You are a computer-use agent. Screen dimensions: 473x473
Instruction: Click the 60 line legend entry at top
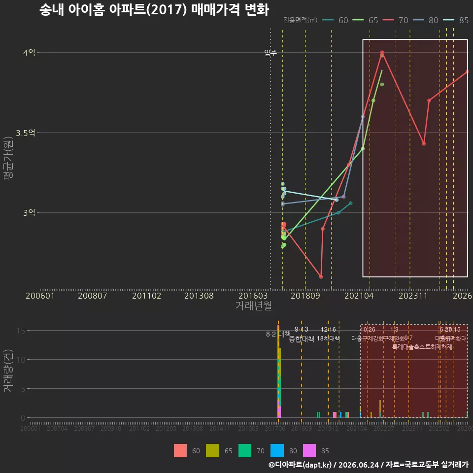click(x=335, y=20)
